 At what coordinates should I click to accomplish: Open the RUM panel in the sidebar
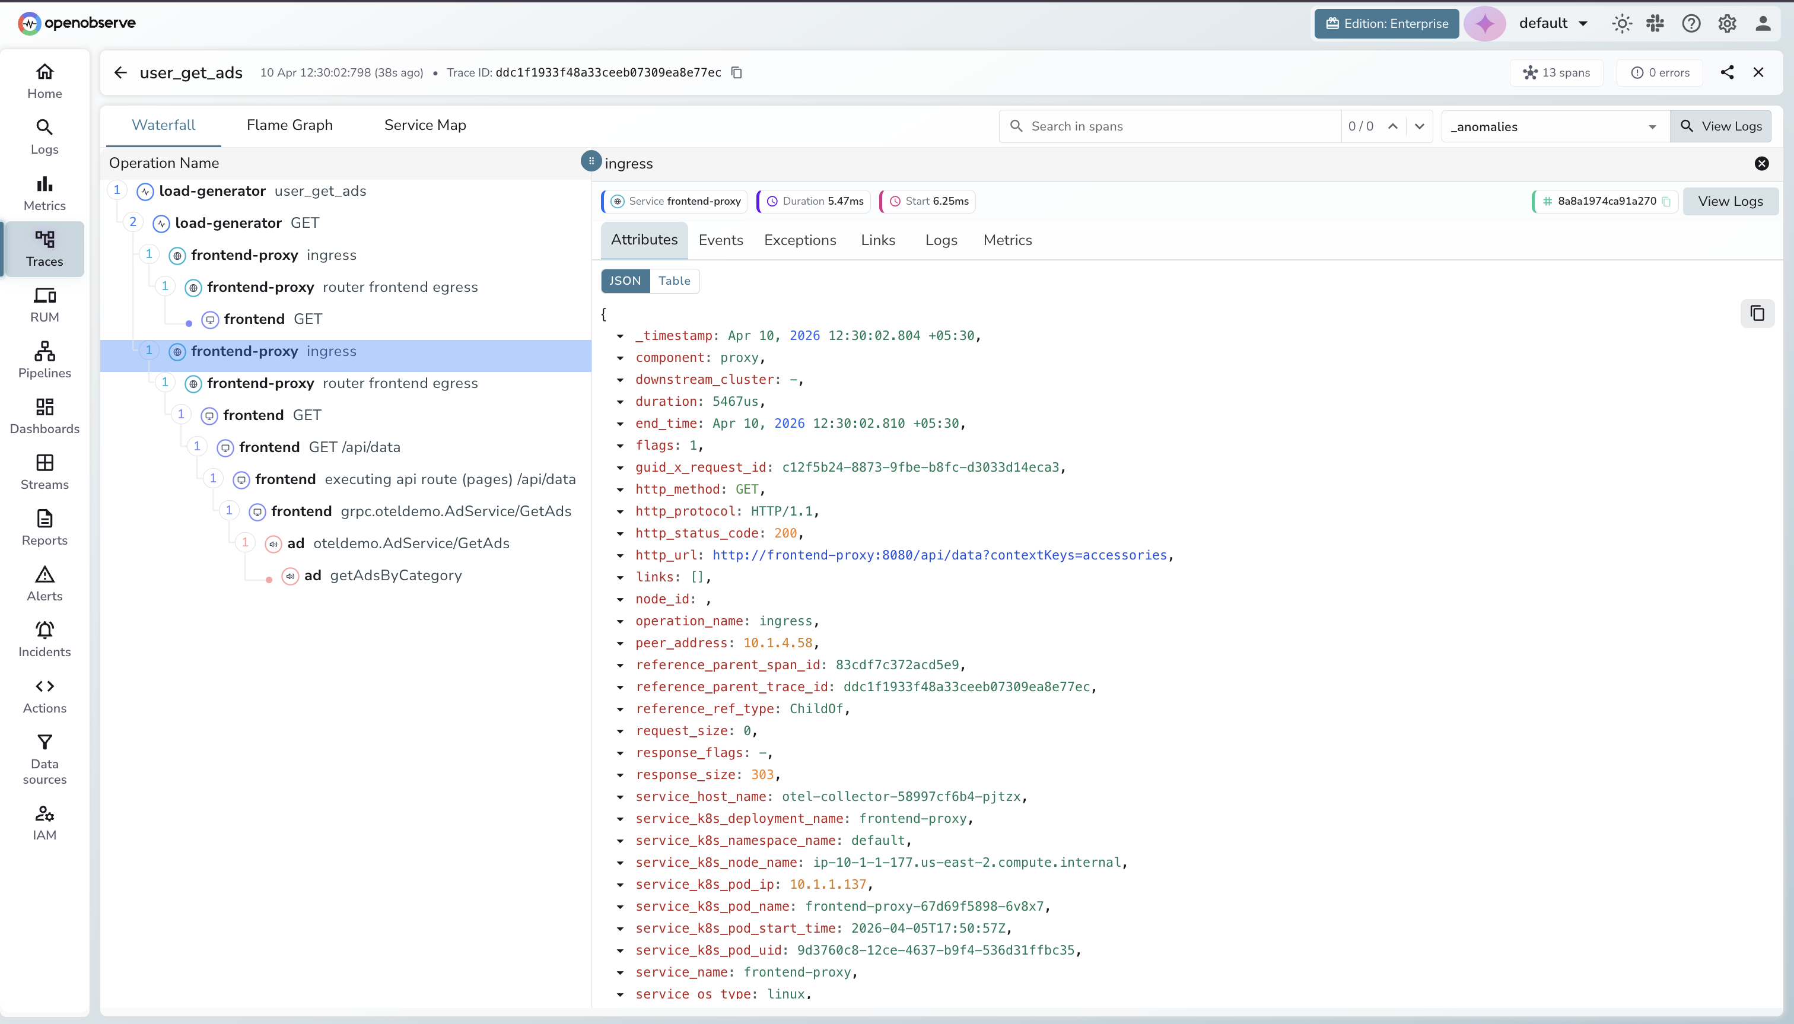[43, 304]
